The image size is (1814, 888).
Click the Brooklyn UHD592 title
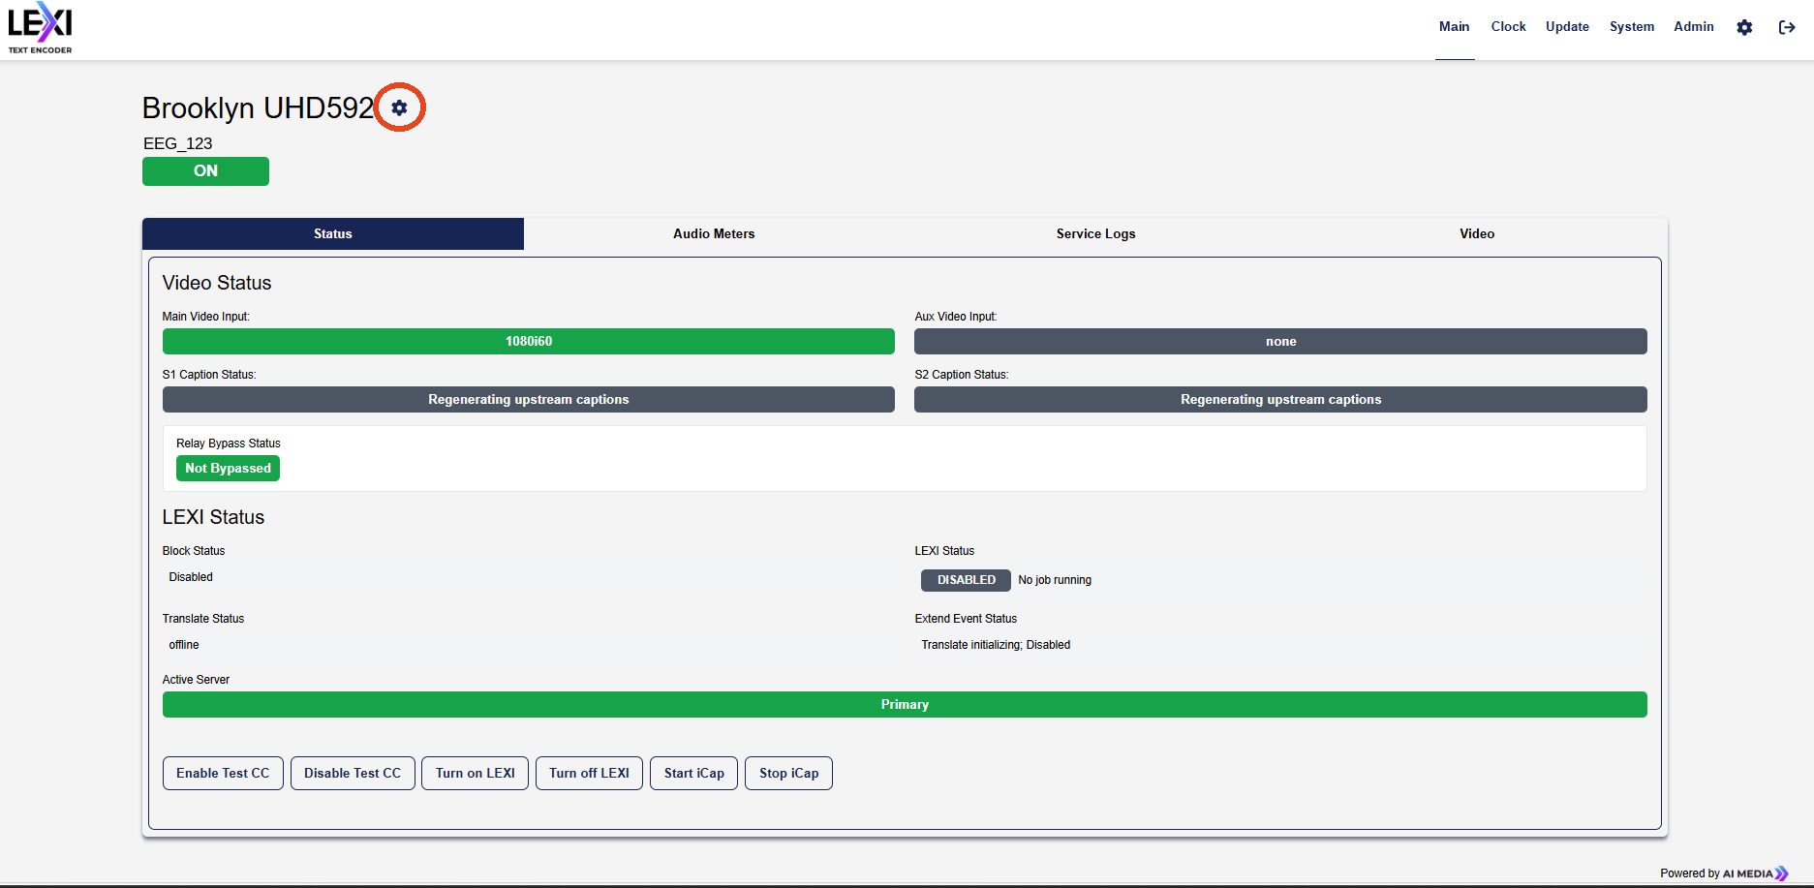pyautogui.click(x=258, y=107)
